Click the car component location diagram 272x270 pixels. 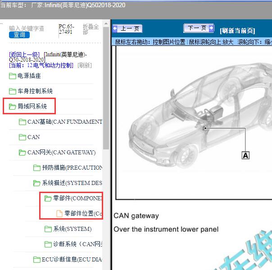[x=194, y=123]
